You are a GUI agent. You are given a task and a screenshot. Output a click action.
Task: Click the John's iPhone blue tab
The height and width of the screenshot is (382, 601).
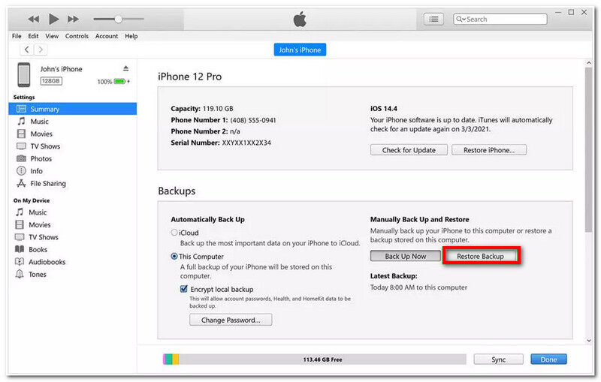pos(300,50)
